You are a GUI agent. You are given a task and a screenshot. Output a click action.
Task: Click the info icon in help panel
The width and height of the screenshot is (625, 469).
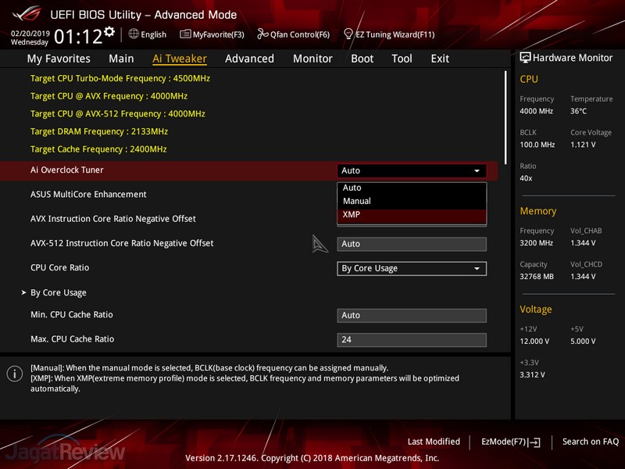[14, 374]
